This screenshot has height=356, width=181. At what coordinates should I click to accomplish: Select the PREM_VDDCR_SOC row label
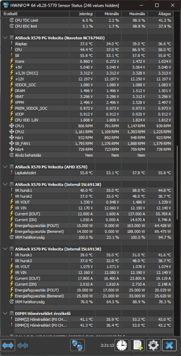point(31,108)
